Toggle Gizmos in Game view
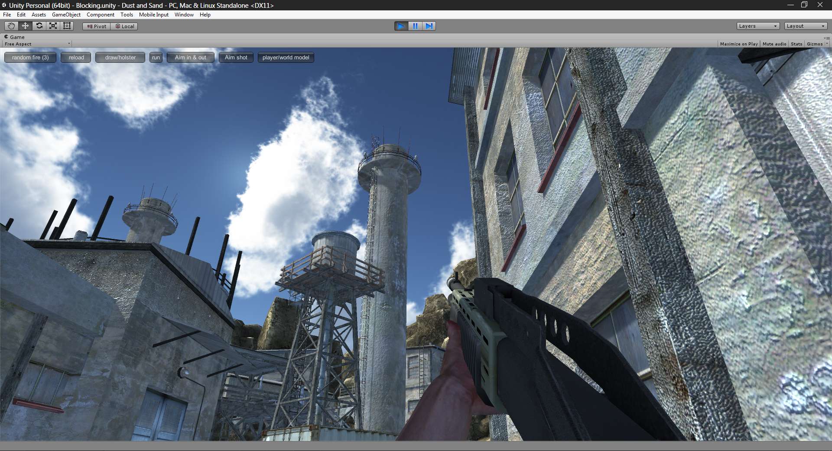Image resolution: width=832 pixels, height=451 pixels. tap(815, 44)
